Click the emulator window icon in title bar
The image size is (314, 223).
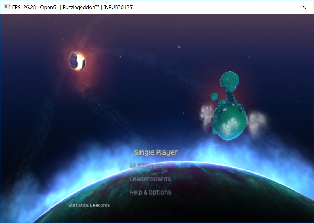click(7, 7)
